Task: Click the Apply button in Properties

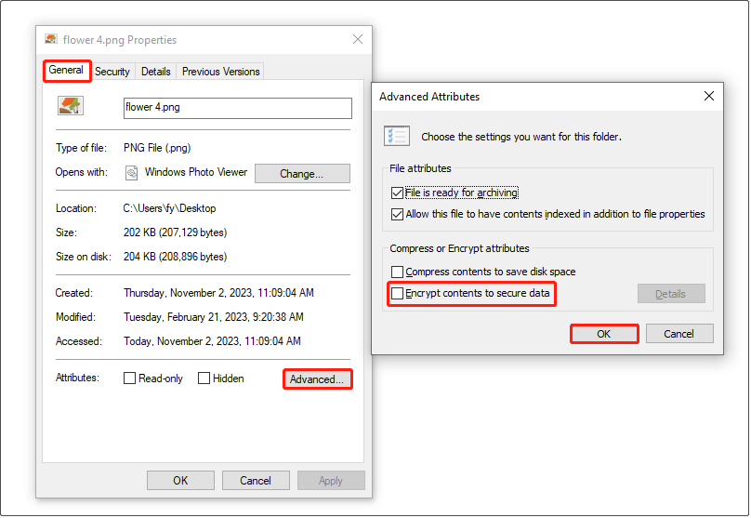Action: [331, 480]
